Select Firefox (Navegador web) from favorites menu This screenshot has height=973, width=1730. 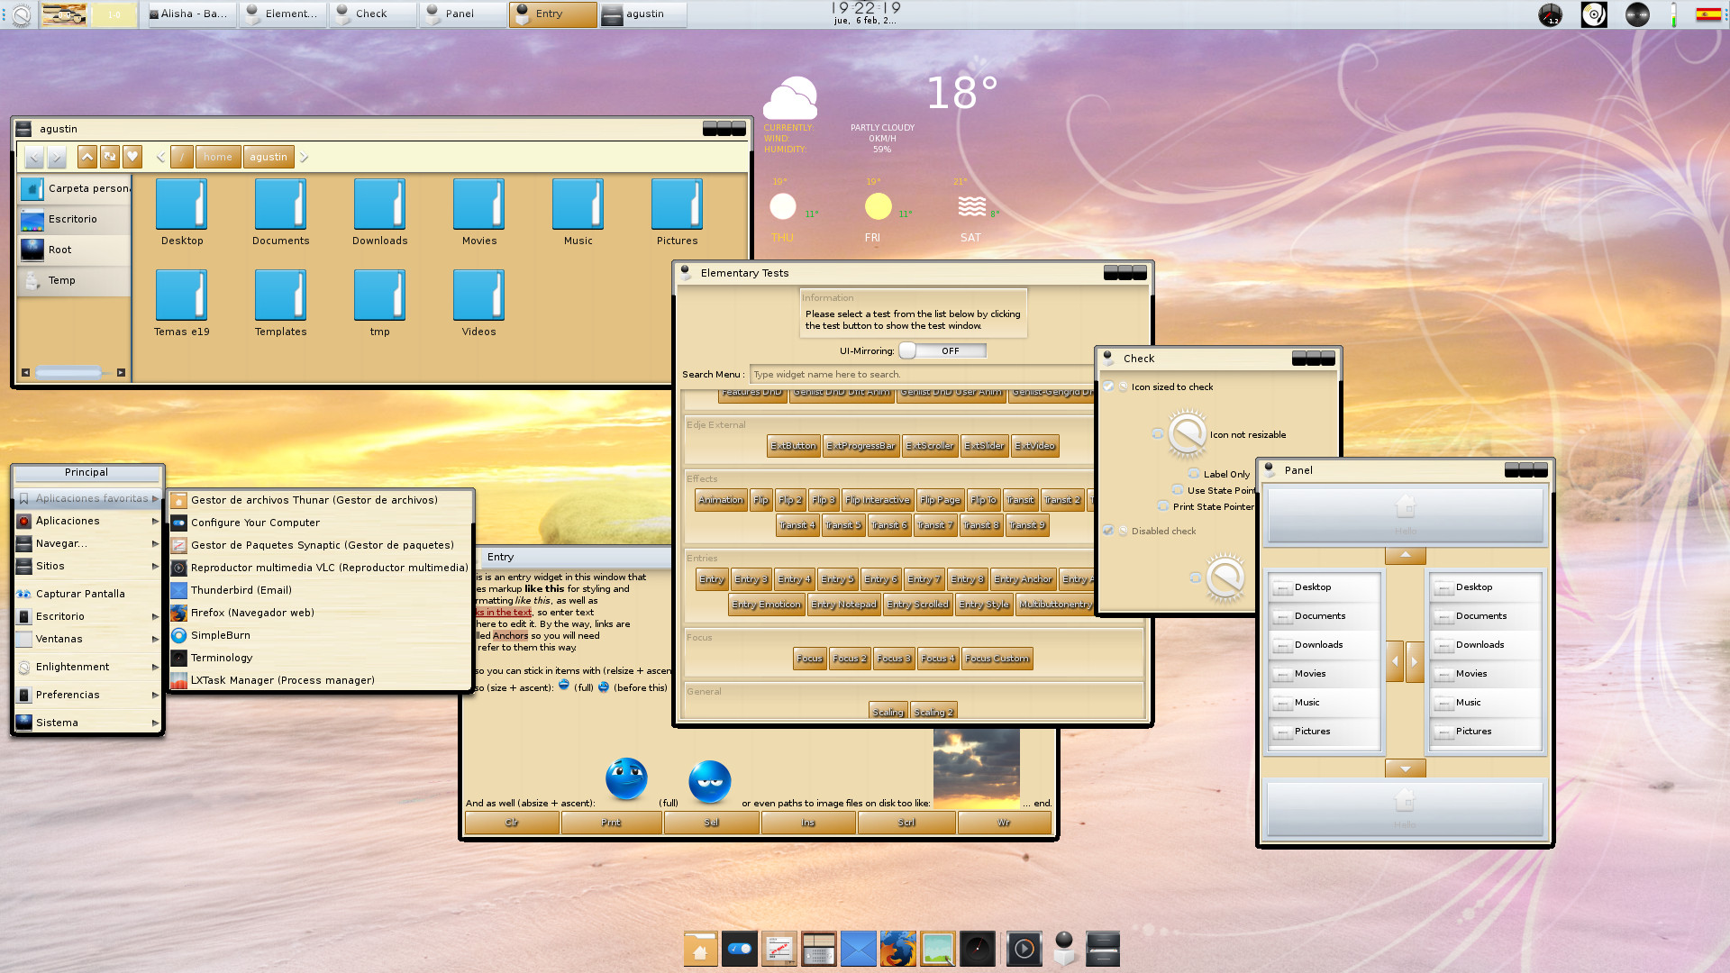(321, 613)
